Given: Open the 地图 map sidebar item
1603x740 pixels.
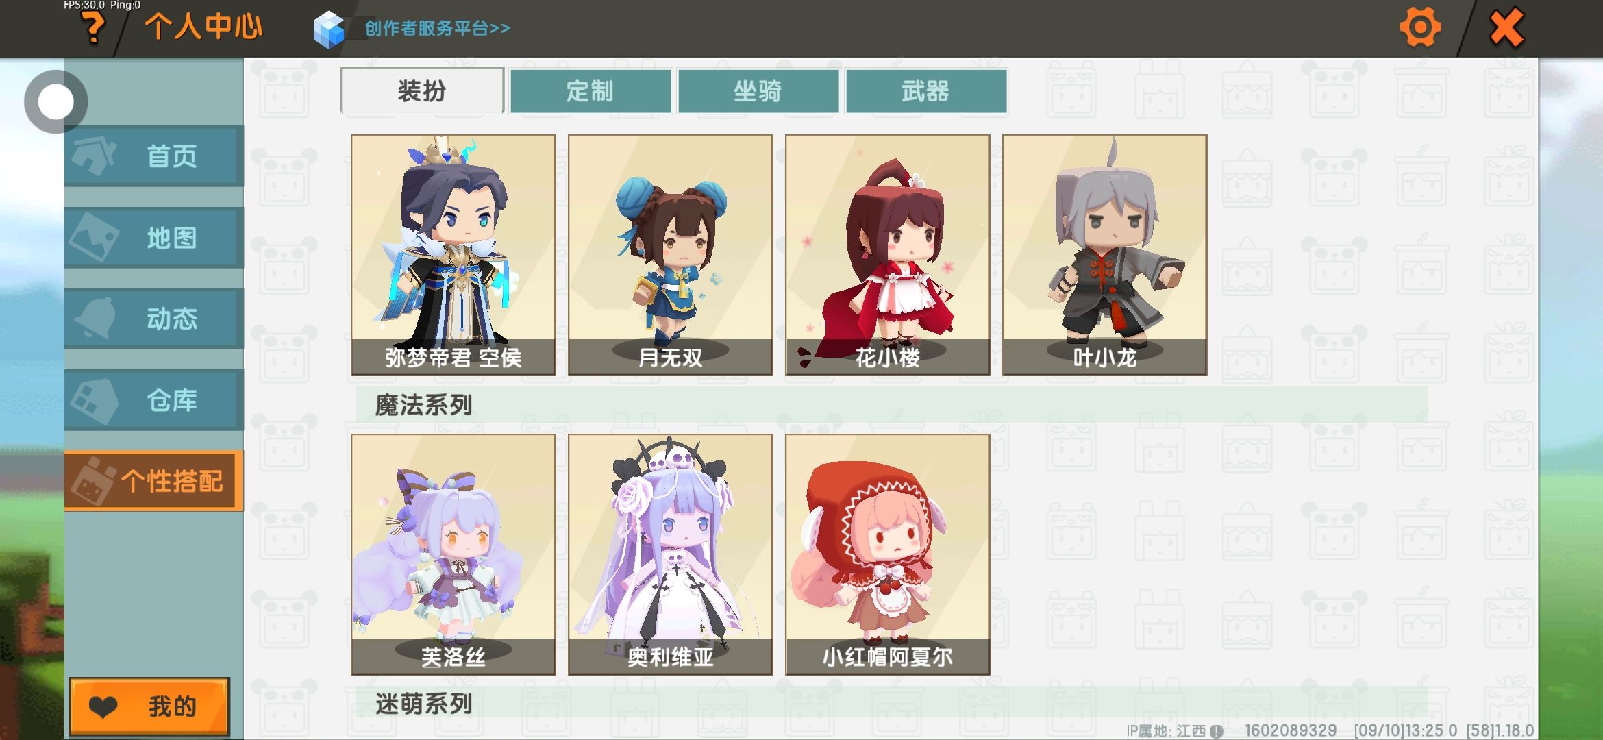Looking at the screenshot, I should [x=154, y=238].
